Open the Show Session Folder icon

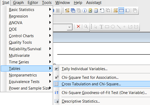pyautogui.click(x=67, y=10)
